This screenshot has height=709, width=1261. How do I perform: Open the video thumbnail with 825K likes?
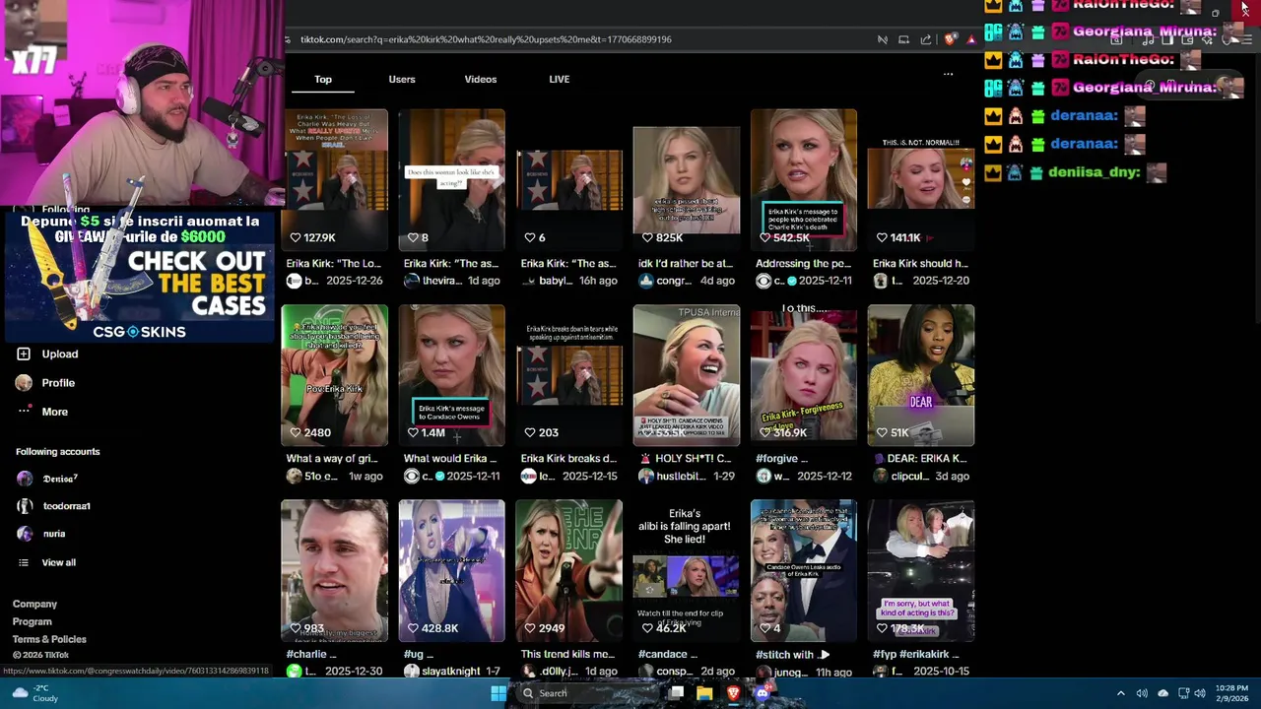point(687,179)
